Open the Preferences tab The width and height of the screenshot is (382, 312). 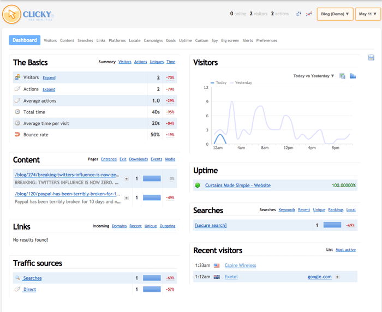point(266,40)
